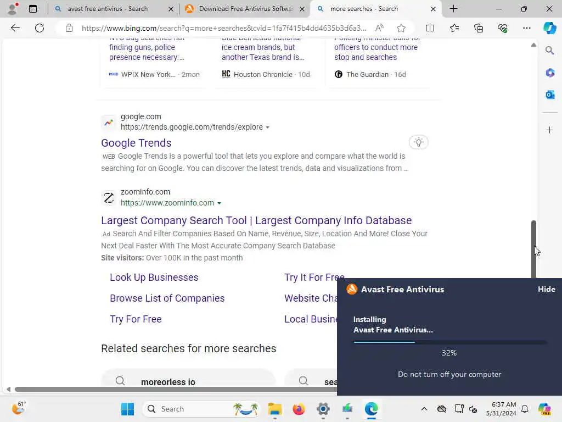Open Settings gear in taskbar
The width and height of the screenshot is (562, 422).
click(x=323, y=409)
